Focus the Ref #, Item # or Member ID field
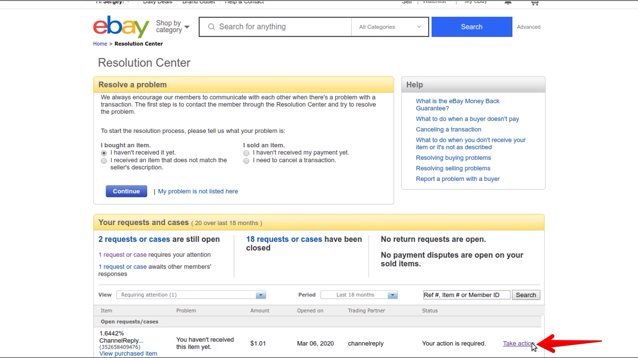Screen dimensions: 638x358 pos(466,295)
